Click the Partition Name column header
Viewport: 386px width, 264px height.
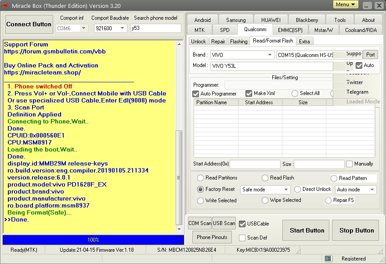pos(216,102)
